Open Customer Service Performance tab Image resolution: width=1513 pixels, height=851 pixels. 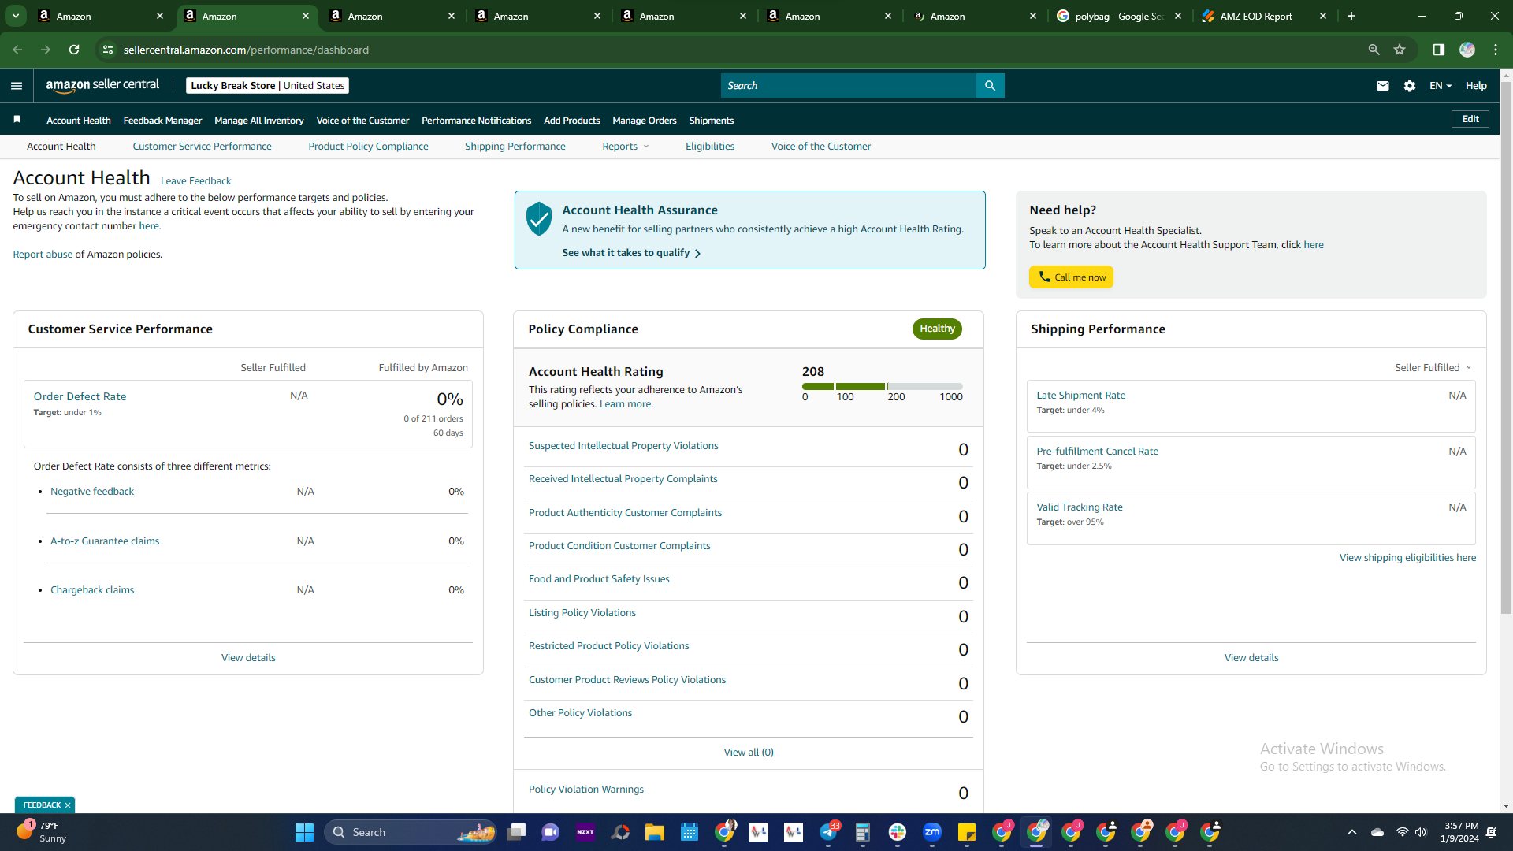click(x=202, y=147)
